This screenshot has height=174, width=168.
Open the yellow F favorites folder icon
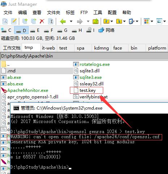tap(106, 21)
